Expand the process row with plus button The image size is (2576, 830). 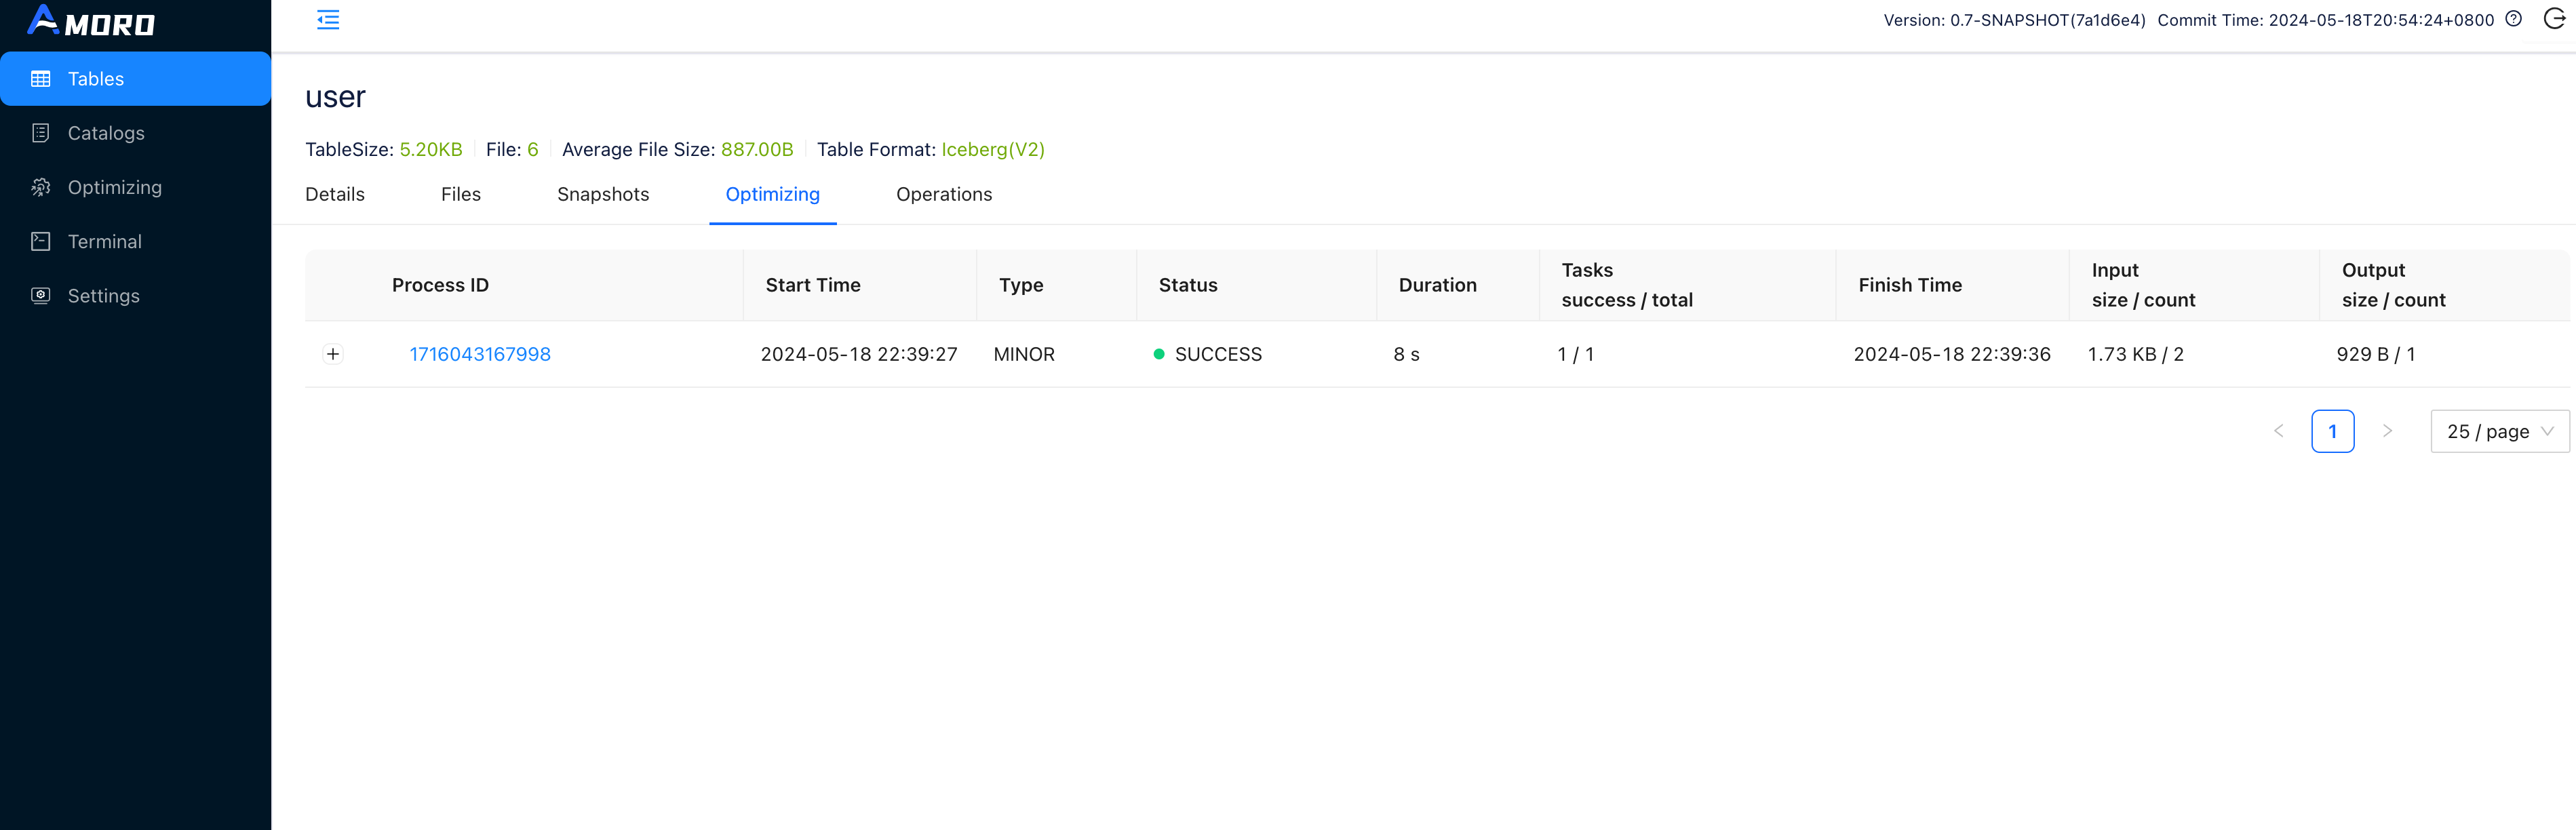[x=333, y=354]
